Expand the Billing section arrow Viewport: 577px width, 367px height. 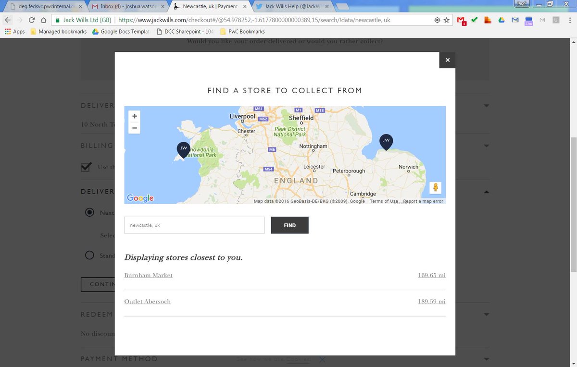486,146
